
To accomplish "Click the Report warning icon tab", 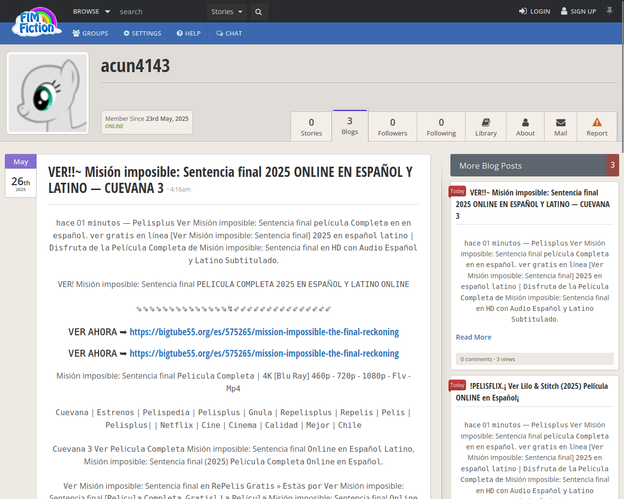I will pos(597,127).
